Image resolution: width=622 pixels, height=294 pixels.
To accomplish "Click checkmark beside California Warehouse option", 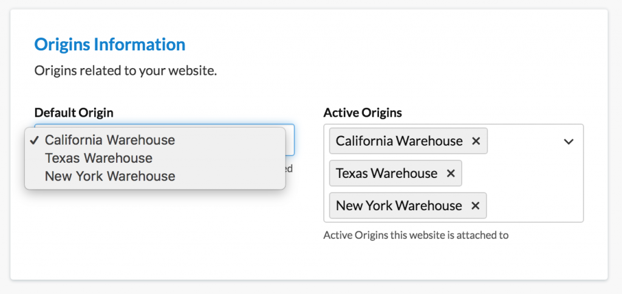I will (x=35, y=140).
